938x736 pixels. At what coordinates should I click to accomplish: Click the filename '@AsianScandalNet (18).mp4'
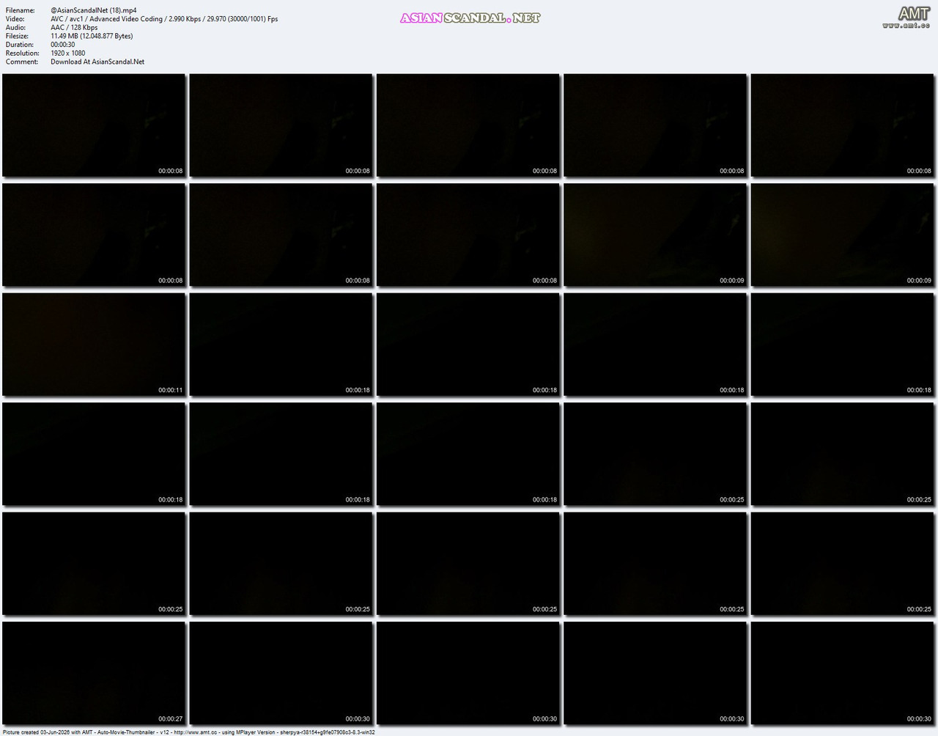94,10
